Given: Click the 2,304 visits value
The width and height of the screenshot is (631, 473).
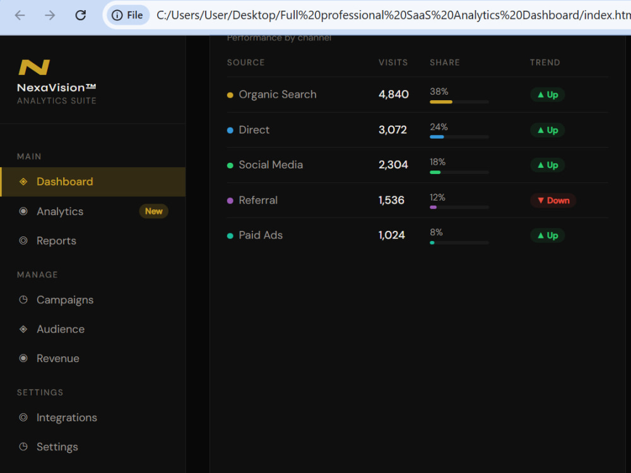Looking at the screenshot, I should (x=393, y=165).
